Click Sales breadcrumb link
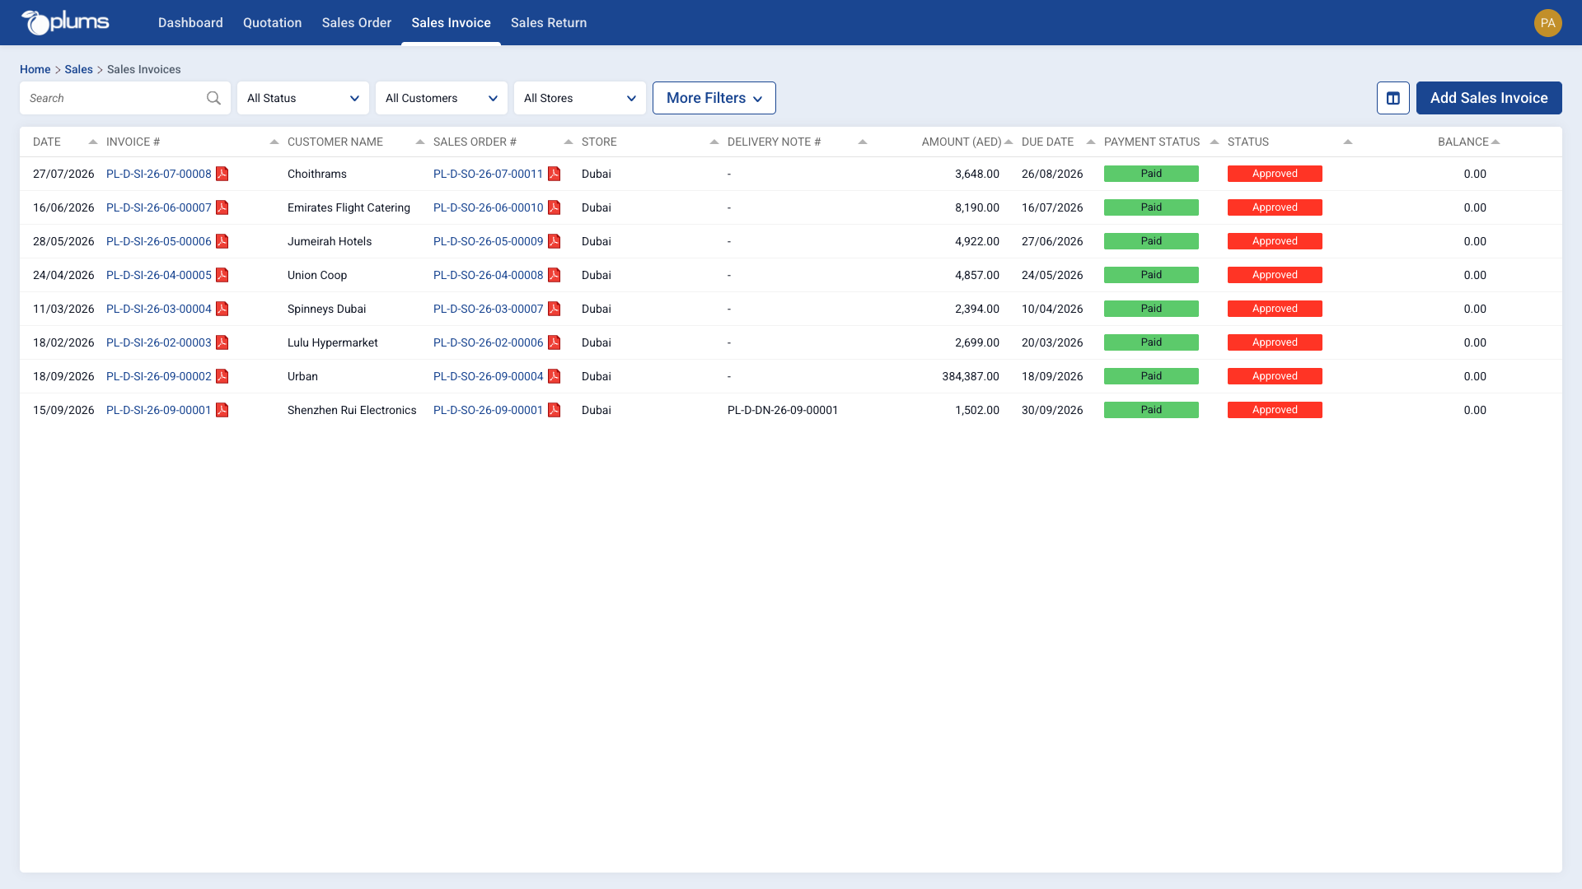This screenshot has height=889, width=1582. [x=79, y=69]
